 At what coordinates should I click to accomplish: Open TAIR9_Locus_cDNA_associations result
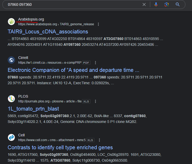tap(48, 32)
